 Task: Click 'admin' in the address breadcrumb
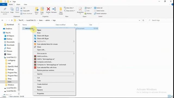pyautogui.click(x=48, y=20)
